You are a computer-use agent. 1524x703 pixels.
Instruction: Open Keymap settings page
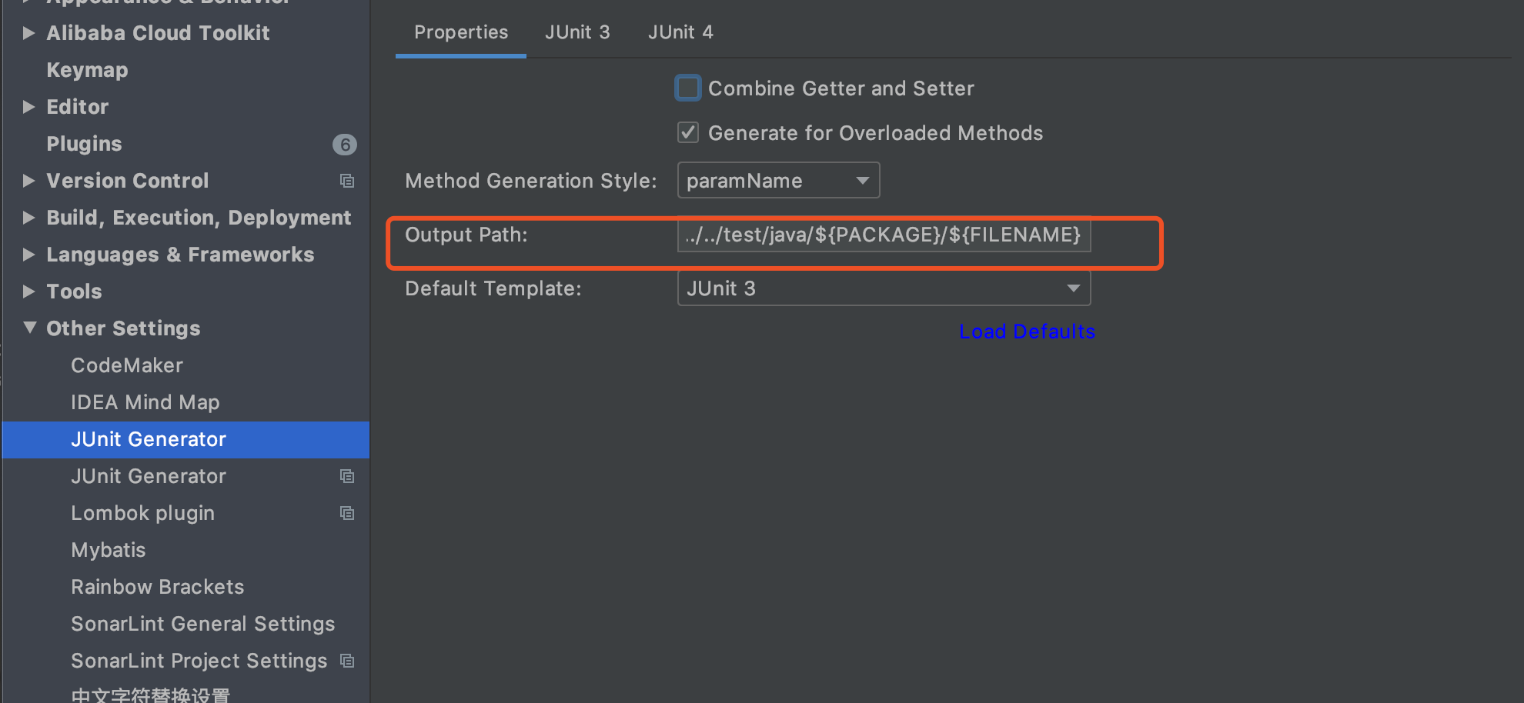coord(87,70)
